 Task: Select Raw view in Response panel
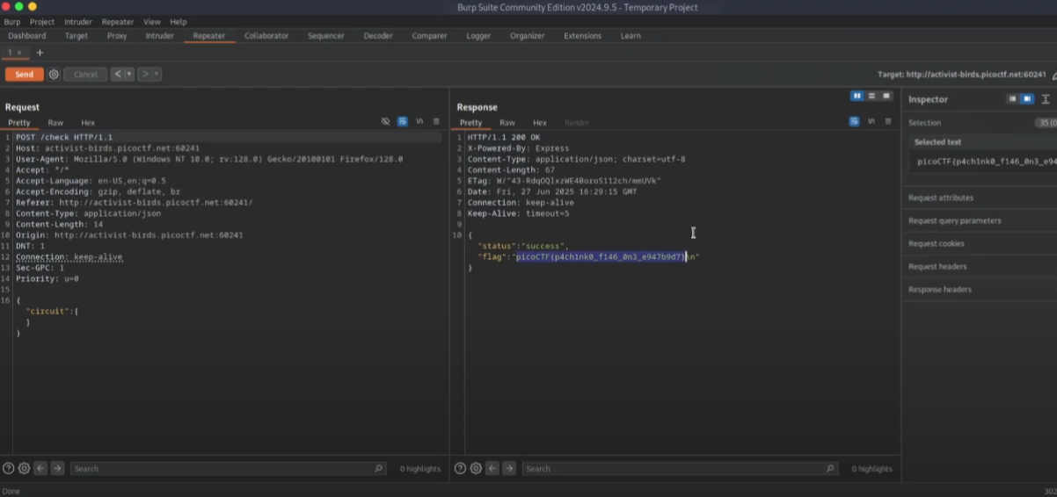point(507,123)
